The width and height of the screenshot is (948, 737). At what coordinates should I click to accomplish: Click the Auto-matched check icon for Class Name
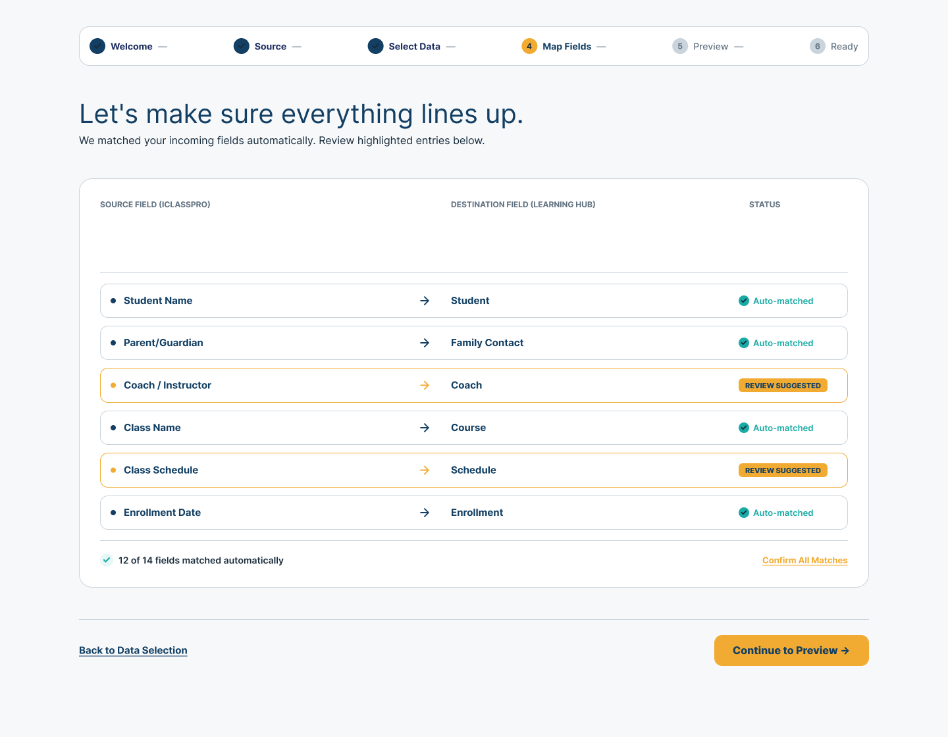pos(744,428)
